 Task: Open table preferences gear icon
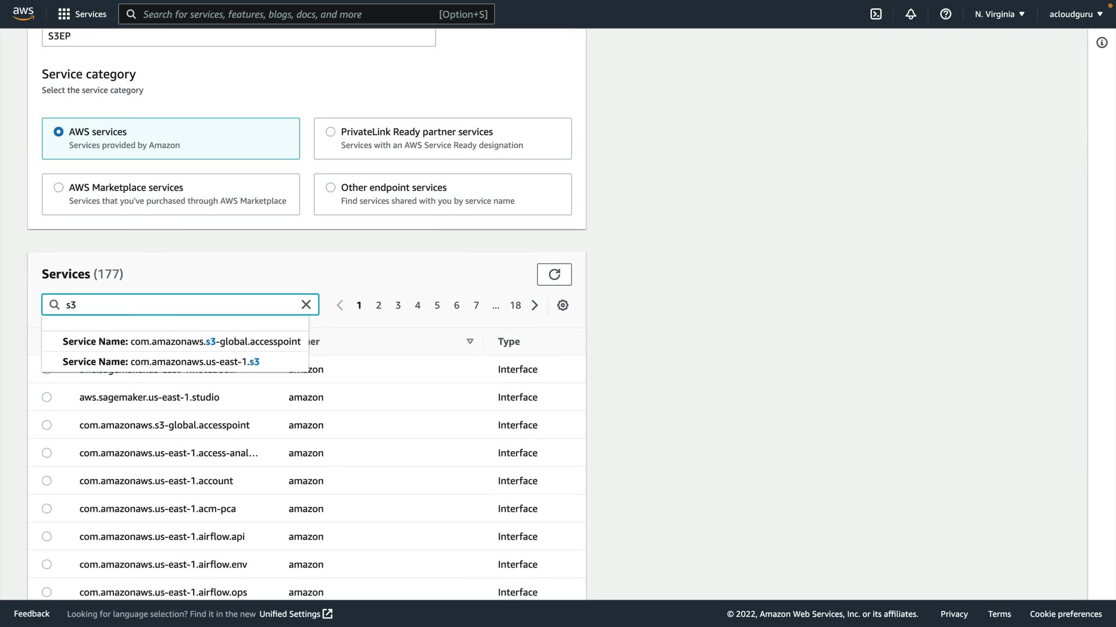click(563, 305)
